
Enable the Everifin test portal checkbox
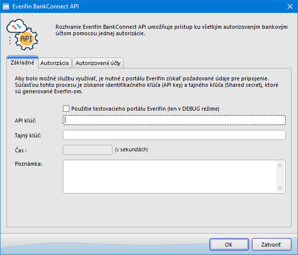66,109
